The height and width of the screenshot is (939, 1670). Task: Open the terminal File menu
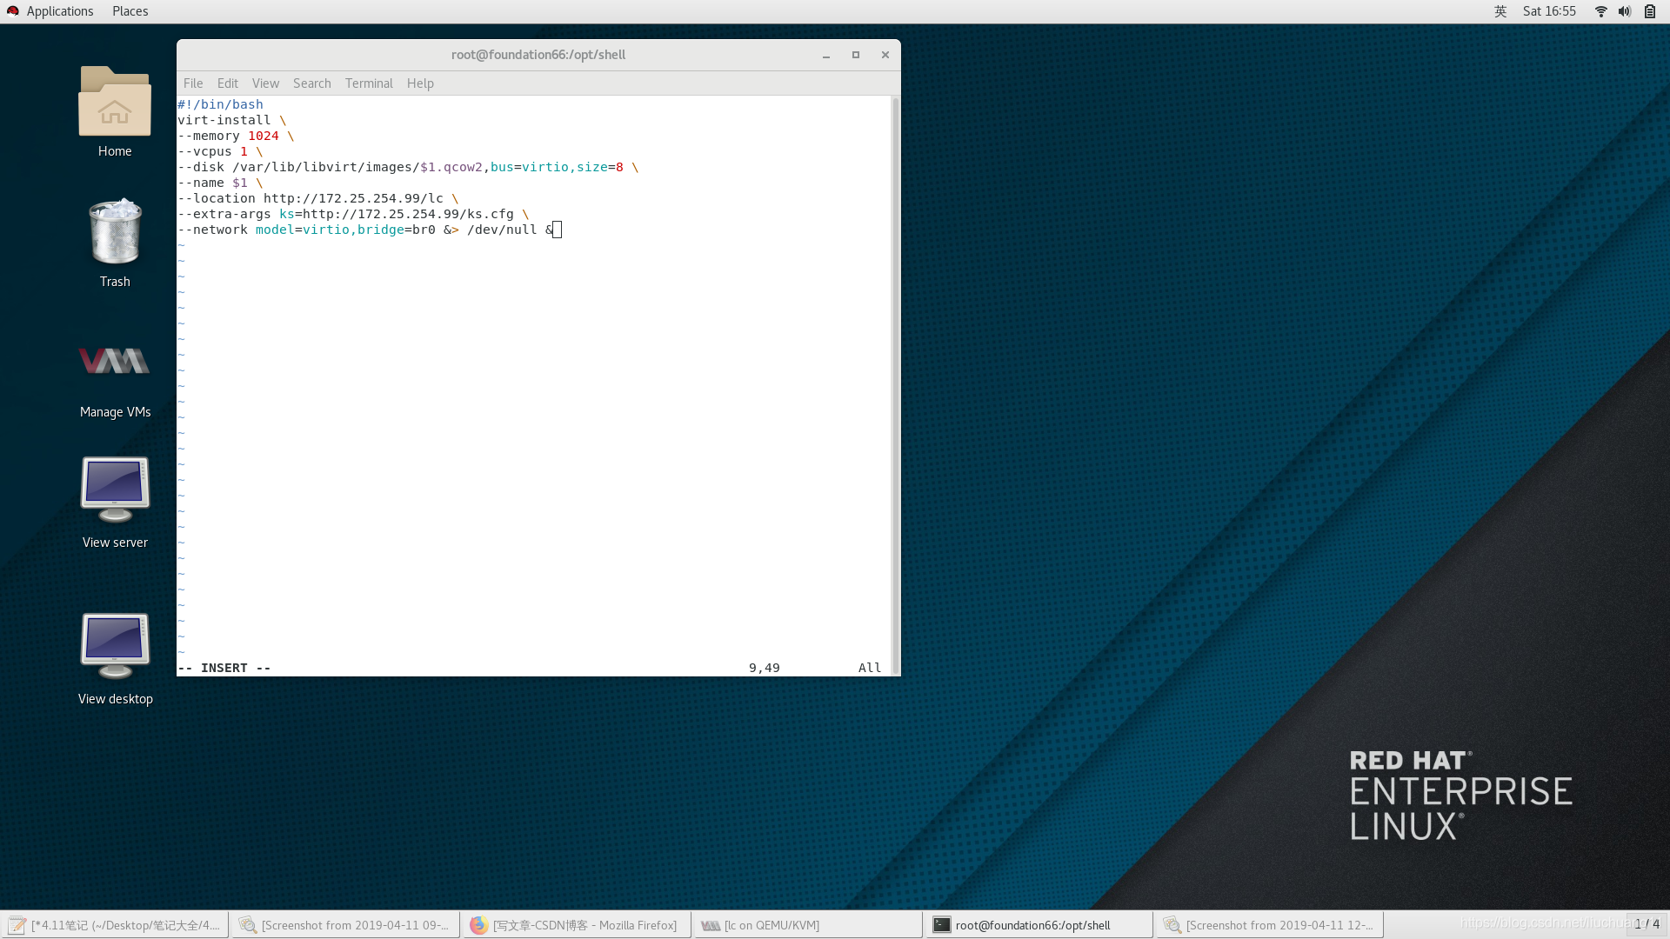pos(193,83)
